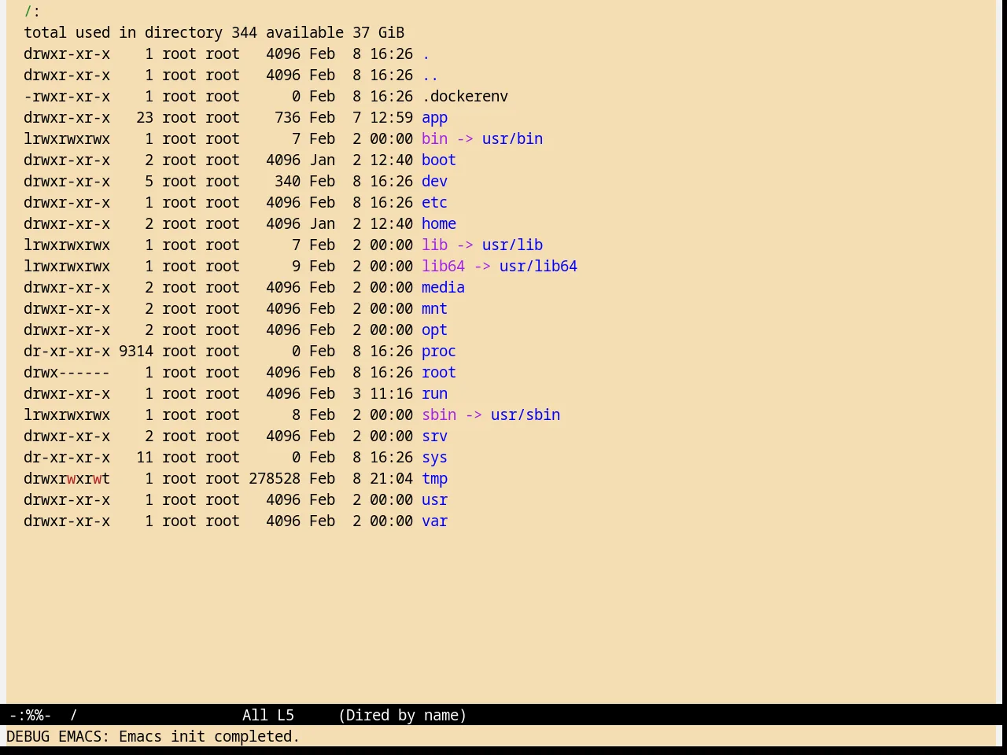Click the 'total used in directory' line
Viewport: 1007px width, 755px height.
214,33
